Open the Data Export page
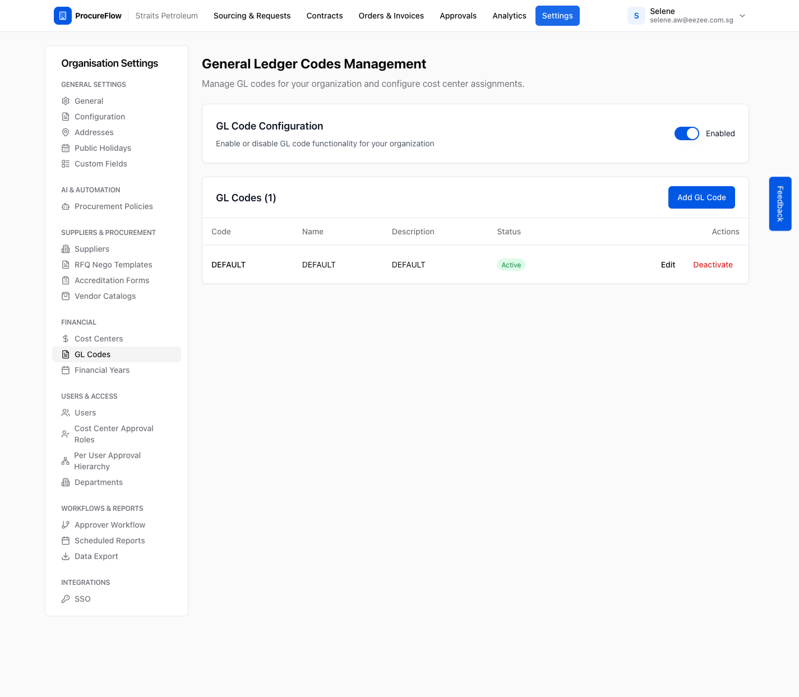Image resolution: width=799 pixels, height=697 pixels. 117,556
